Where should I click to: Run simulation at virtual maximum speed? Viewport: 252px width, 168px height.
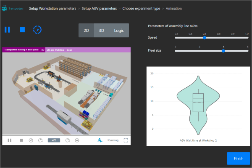(x=77, y=140)
